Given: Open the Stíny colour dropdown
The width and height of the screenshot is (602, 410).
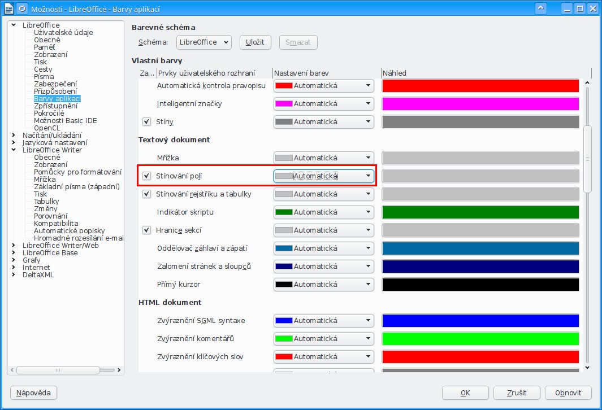Looking at the screenshot, I should point(324,121).
